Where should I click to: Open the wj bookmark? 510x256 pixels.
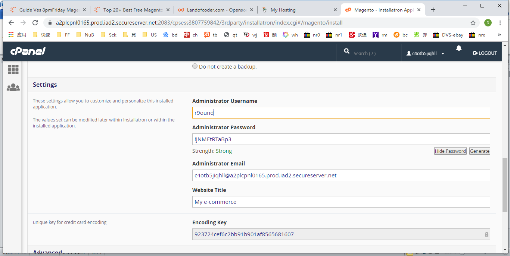[x=251, y=35]
